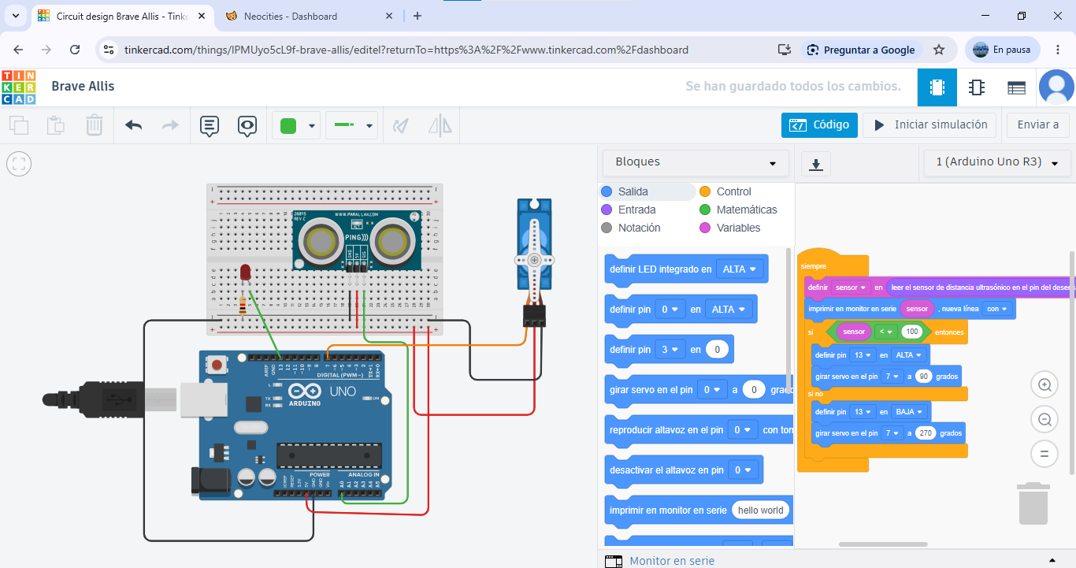The height and width of the screenshot is (568, 1076).
Task: Switch to schematic view icon
Action: point(977,87)
